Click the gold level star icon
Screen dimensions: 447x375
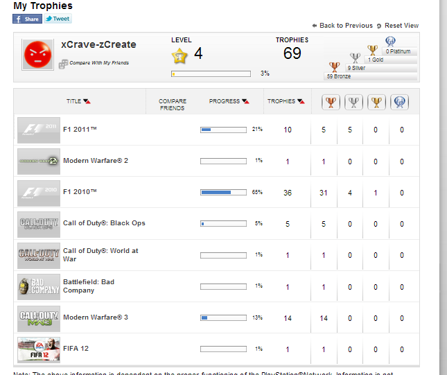pos(179,54)
